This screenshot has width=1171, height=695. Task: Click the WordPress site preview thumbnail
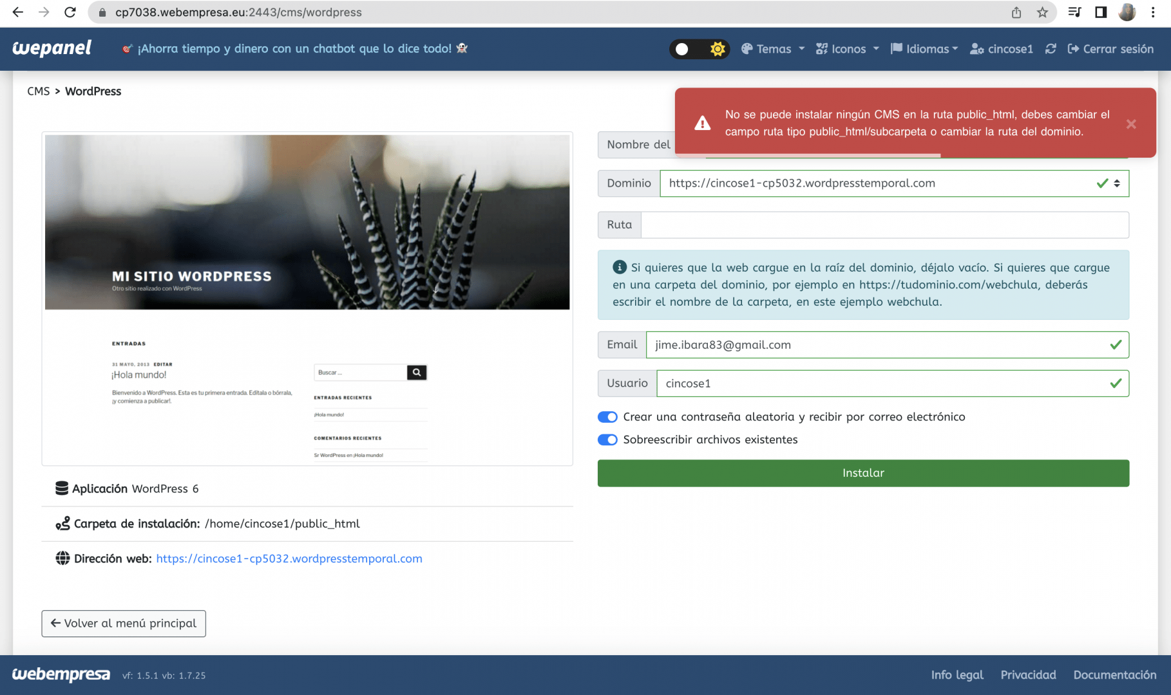click(x=307, y=299)
